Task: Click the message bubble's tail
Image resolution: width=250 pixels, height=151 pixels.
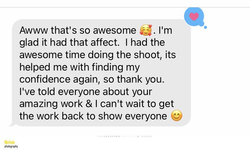Action: (x=12, y=124)
